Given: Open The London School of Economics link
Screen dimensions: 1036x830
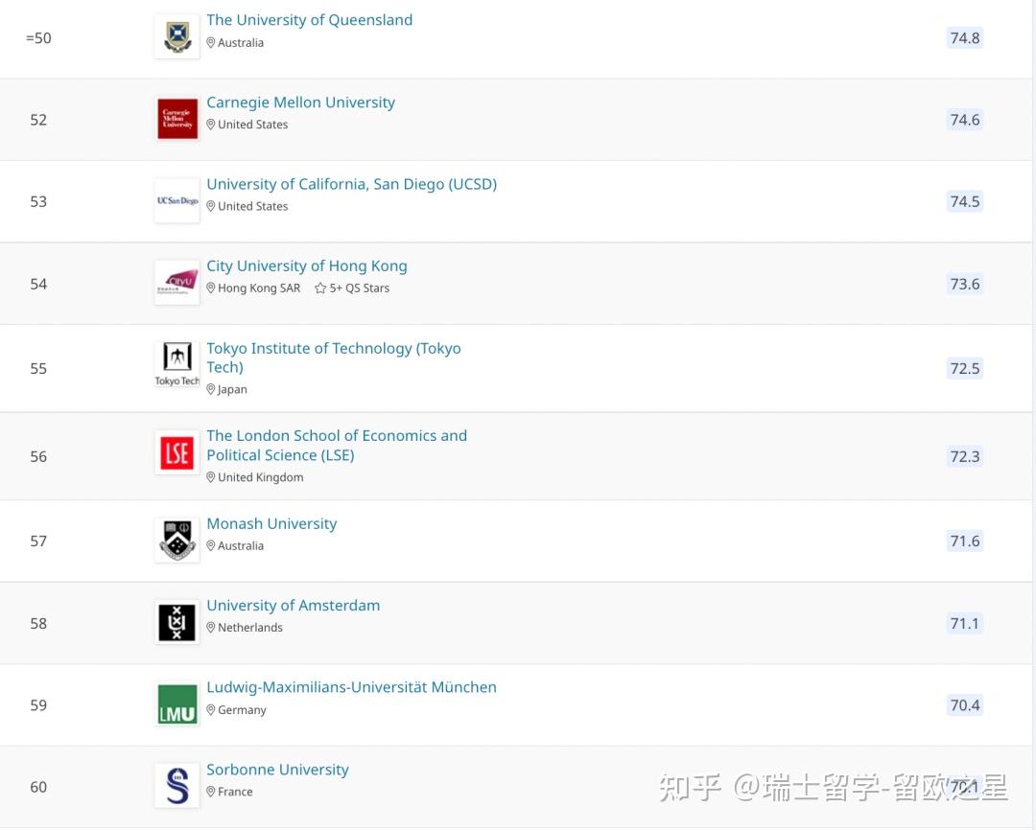Looking at the screenshot, I should point(337,445).
